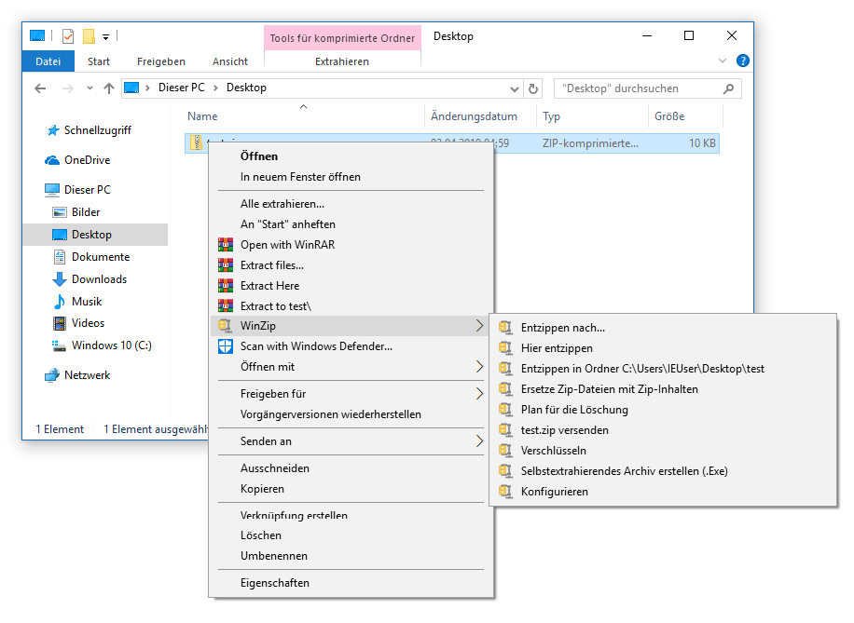
Task: Go back with the back arrow
Action: [40, 88]
